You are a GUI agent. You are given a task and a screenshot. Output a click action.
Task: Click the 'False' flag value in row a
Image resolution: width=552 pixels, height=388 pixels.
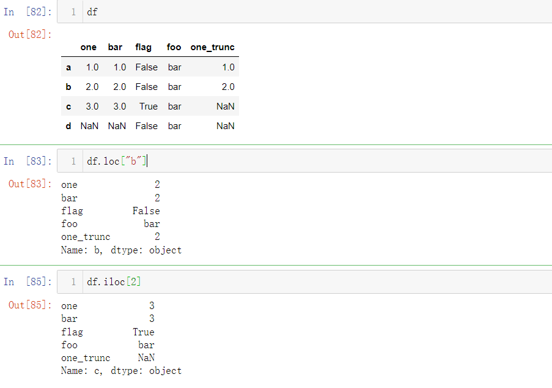coord(147,67)
